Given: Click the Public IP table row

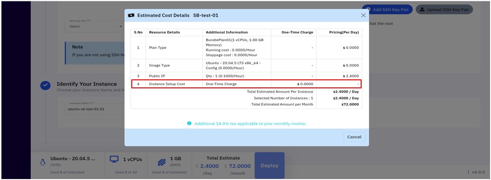Looking at the screenshot, I should click(246, 76).
